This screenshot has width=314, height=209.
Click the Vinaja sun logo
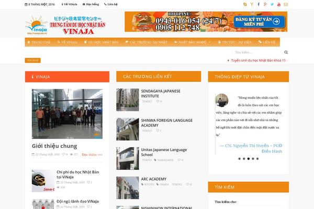(x=37, y=25)
